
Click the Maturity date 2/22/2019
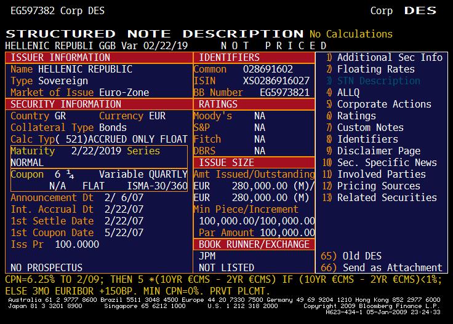pos(96,151)
